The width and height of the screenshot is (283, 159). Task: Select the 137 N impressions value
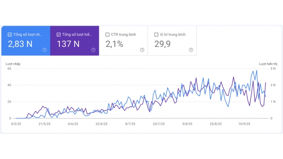pyautogui.click(x=68, y=44)
